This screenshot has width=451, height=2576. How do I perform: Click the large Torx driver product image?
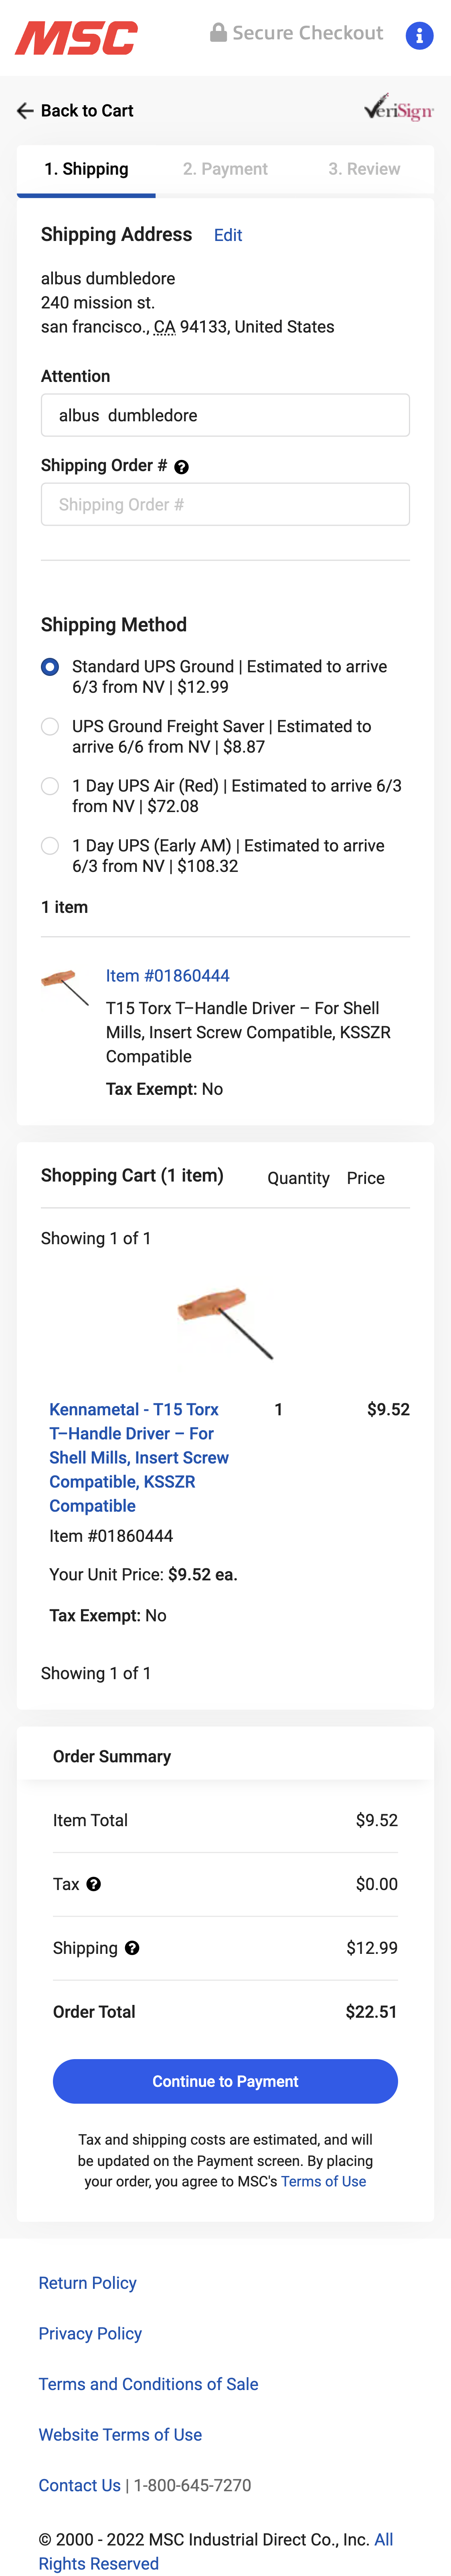pyautogui.click(x=225, y=1322)
